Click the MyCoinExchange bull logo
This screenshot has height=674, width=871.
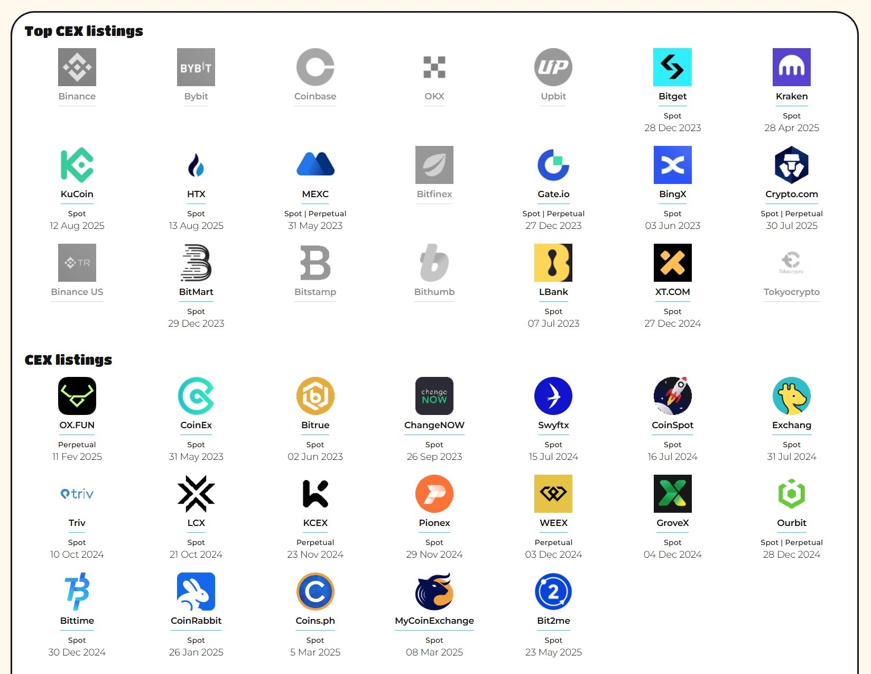pyautogui.click(x=434, y=592)
